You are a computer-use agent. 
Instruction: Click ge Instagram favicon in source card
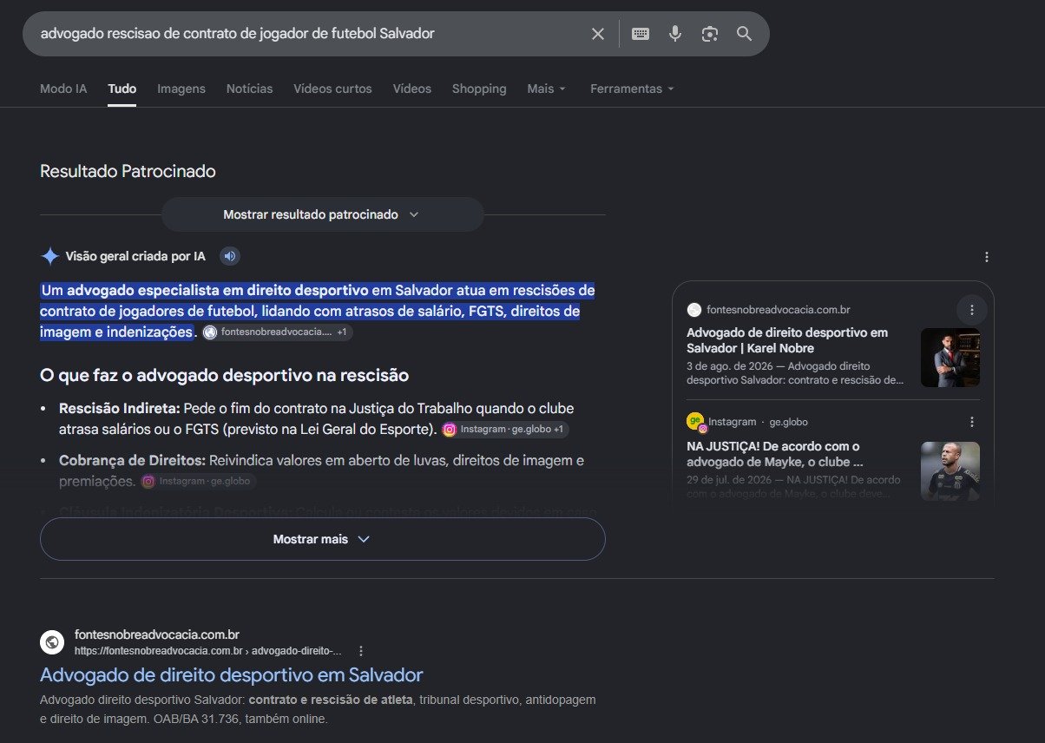click(696, 422)
